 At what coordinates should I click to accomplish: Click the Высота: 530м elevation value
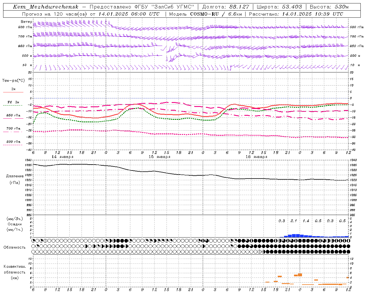point(329,7)
